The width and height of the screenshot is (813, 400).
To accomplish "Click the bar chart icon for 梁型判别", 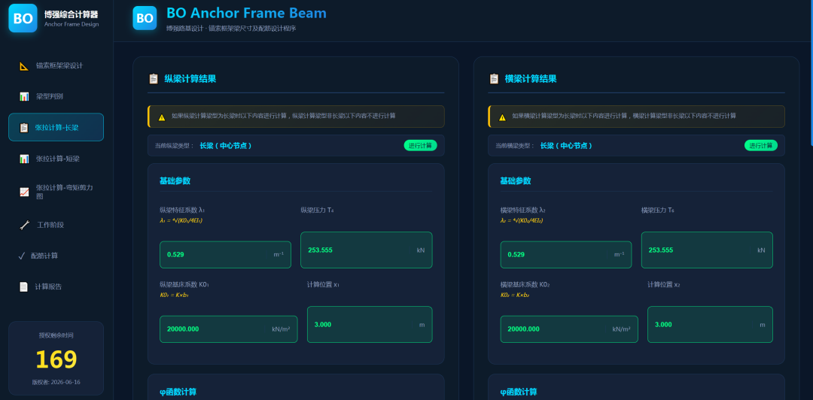I will tap(24, 96).
